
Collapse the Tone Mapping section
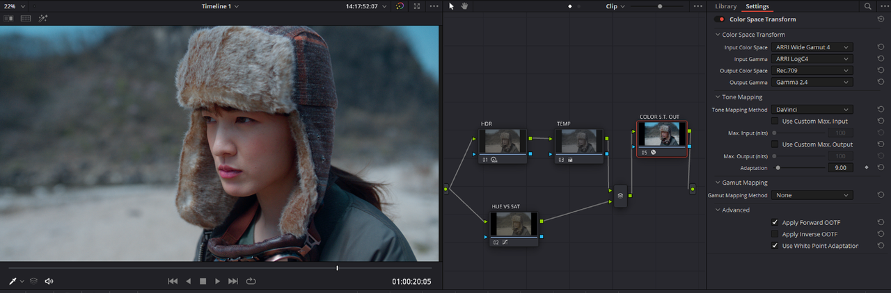pyautogui.click(x=718, y=97)
